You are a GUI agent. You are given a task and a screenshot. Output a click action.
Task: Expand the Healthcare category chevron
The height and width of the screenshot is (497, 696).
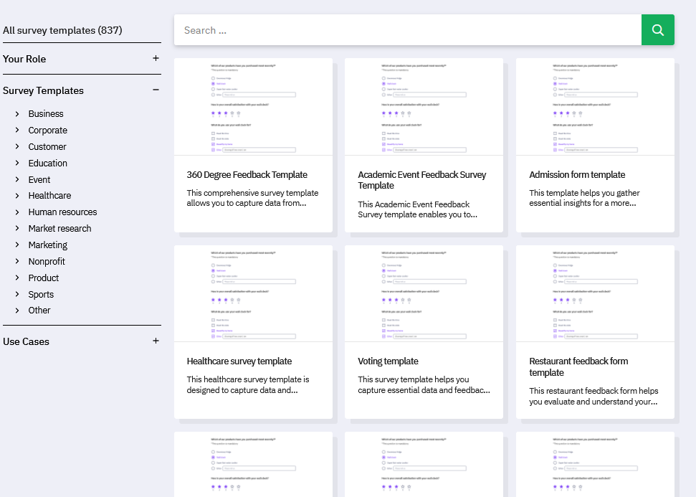(x=17, y=196)
